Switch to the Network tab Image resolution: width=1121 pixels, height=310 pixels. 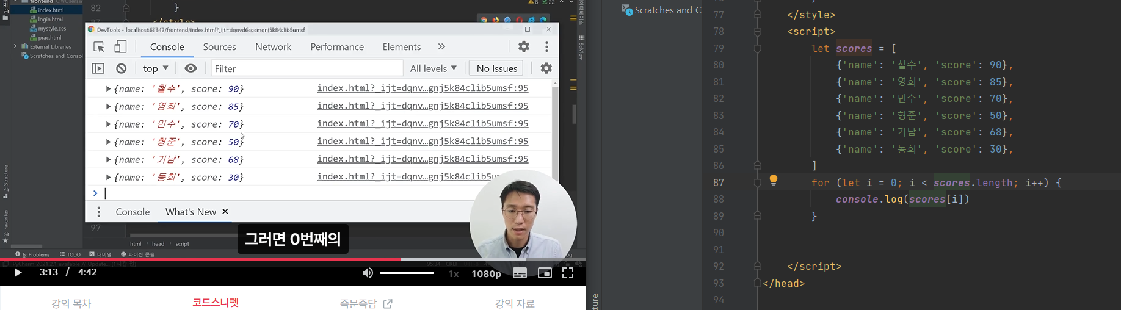tap(273, 47)
